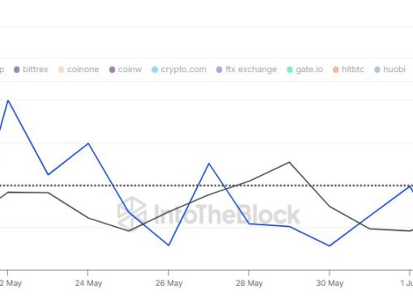The width and height of the screenshot is (413, 299).
Task: Toggle the coinw legend series
Action: [x=126, y=70]
